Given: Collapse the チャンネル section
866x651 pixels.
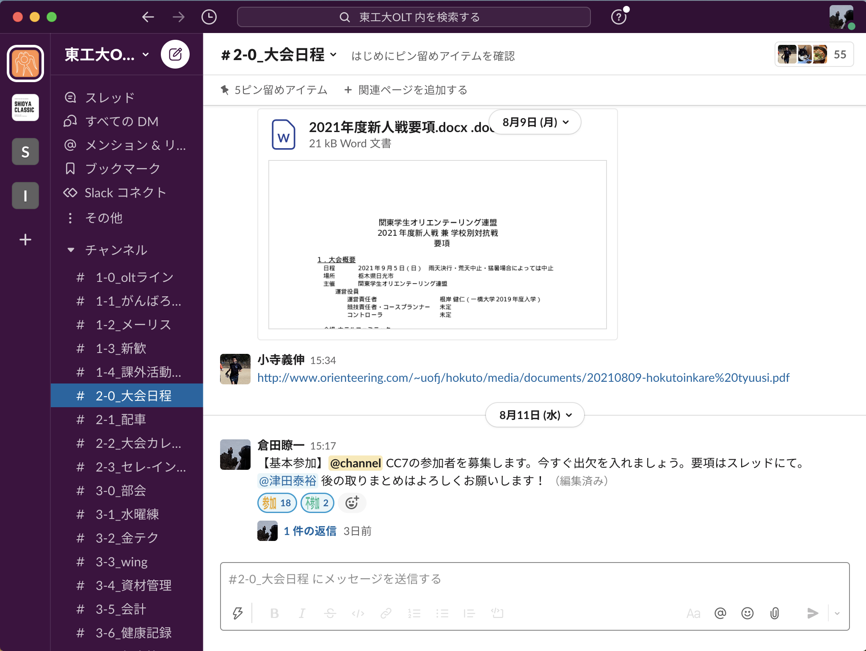Looking at the screenshot, I should click(x=71, y=250).
